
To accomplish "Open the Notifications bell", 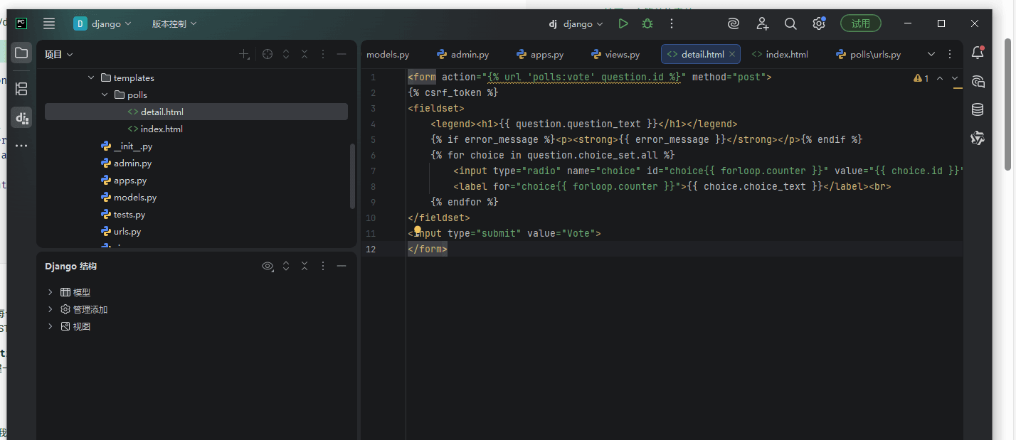I will click(x=978, y=53).
